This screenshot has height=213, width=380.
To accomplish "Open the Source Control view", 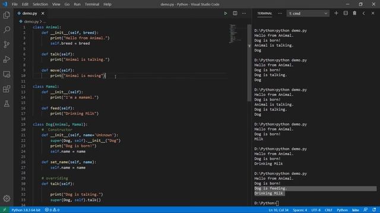I will pos(7,44).
